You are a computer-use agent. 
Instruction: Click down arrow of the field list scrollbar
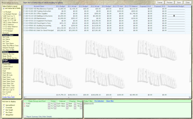(x=20, y=94)
